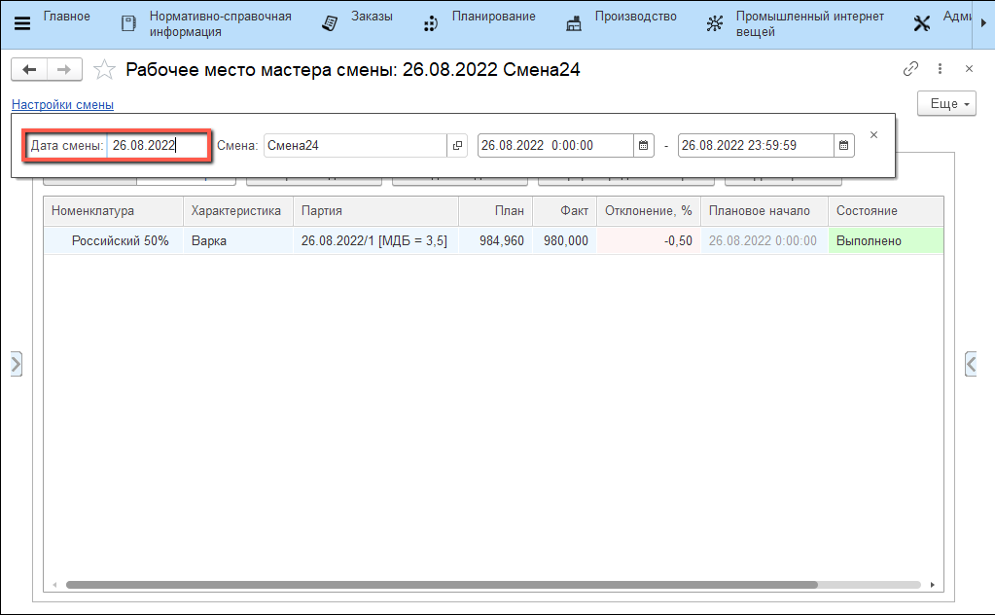This screenshot has width=995, height=615.
Task: Copy link using the chain icon
Action: tap(910, 69)
